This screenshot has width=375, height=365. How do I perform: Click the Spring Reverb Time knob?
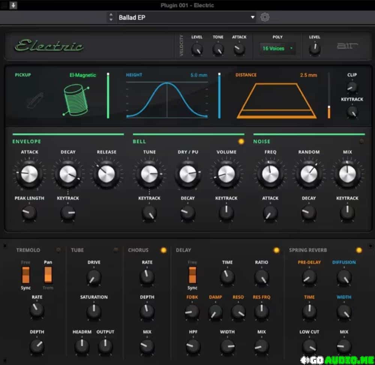tap(309, 311)
